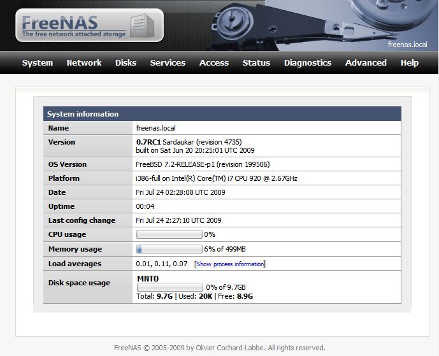The height and width of the screenshot is (356, 439).
Task: Click the Memory usage progress bar
Action: tap(169, 249)
